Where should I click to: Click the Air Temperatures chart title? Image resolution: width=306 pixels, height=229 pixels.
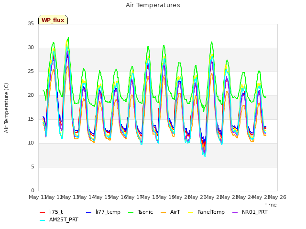(153, 5)
